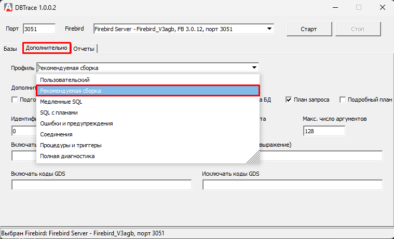This screenshot has width=394, height=239.
Task: Choose Пользовательский profile option
Action: (148, 80)
